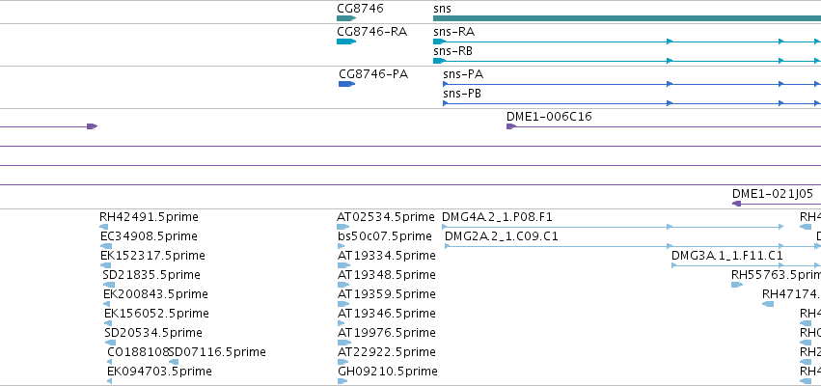Click the RH47174 EST marker
This screenshot has width=821, height=386.
pos(768,304)
